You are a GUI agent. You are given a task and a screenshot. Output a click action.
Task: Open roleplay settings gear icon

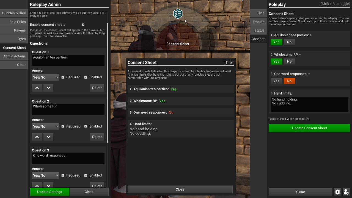(x=337, y=192)
